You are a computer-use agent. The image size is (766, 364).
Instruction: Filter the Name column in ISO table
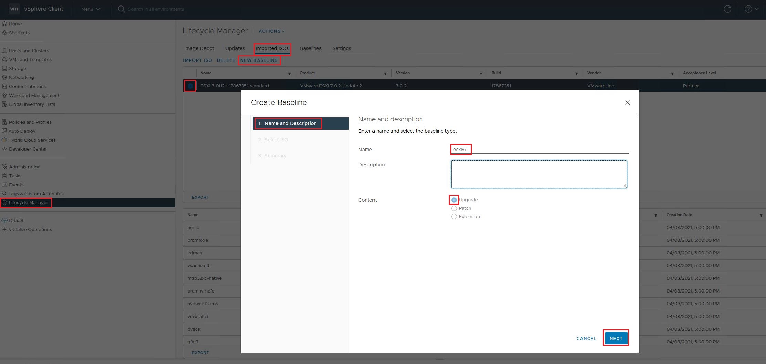[289, 74]
